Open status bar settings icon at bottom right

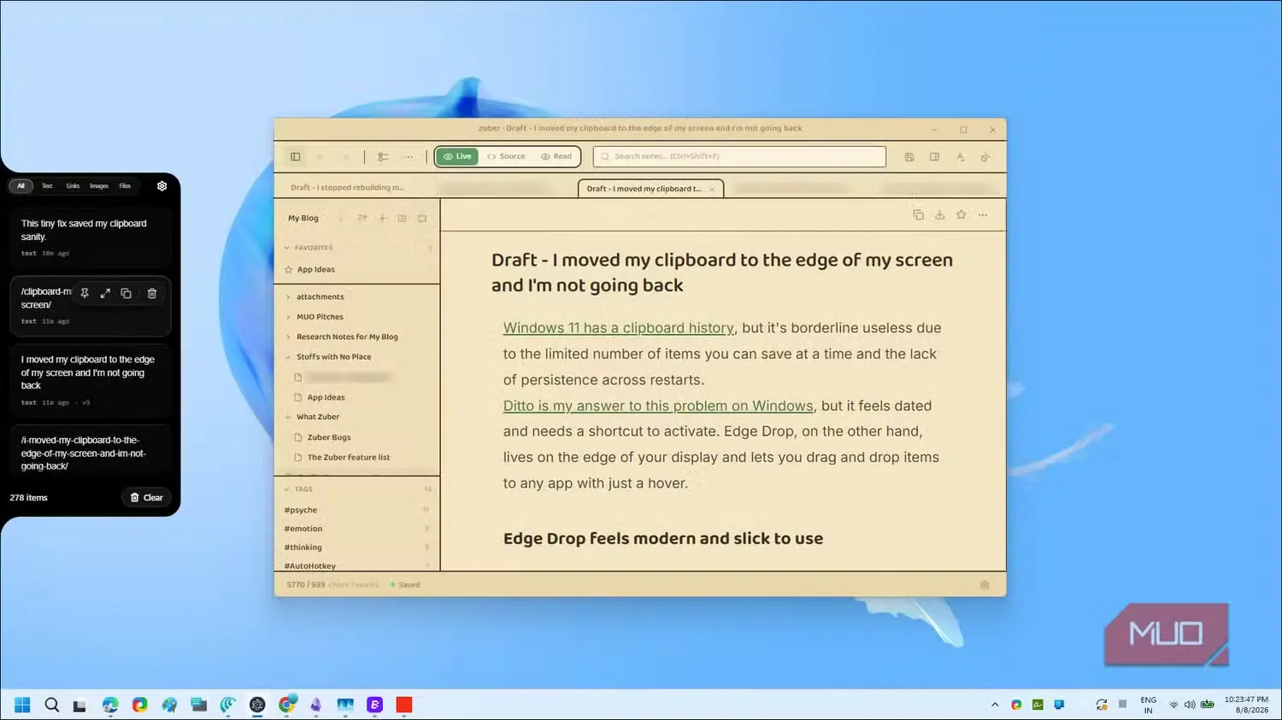click(x=985, y=585)
